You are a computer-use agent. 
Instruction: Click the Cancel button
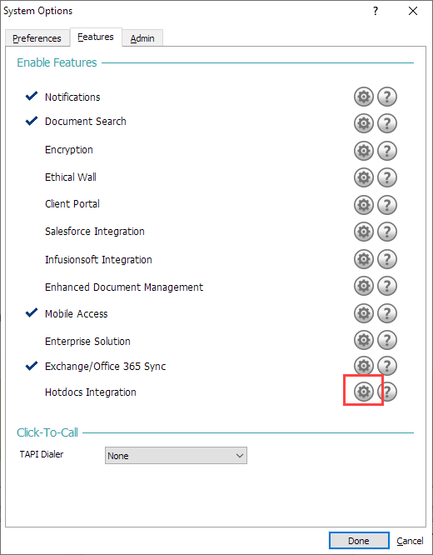click(410, 541)
